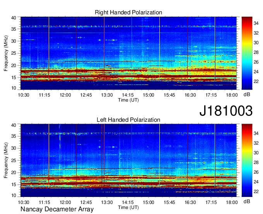The width and height of the screenshot is (263, 214).
Task: Click the "28" value on Left Handed color bar
Action: [x=256, y=162]
